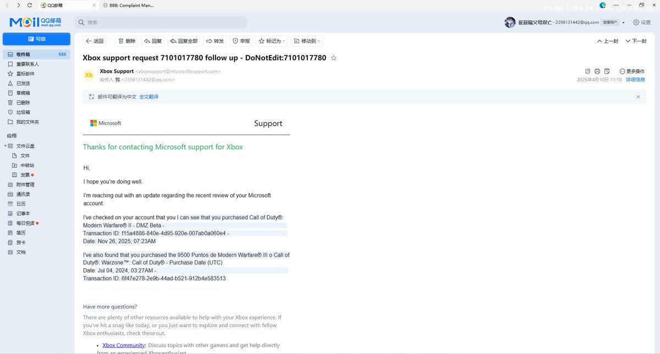Open the 收件箱 inbox folder
The width and height of the screenshot is (660, 354).
click(36, 54)
